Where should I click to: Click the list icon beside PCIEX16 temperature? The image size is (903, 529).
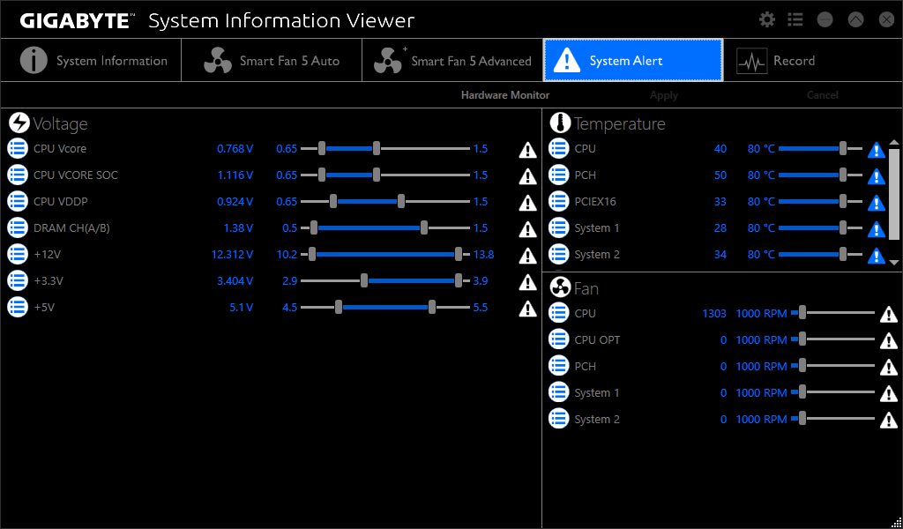(x=558, y=202)
